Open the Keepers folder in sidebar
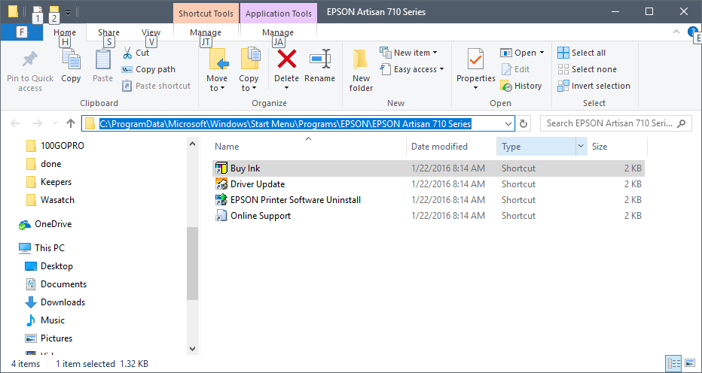 pyautogui.click(x=49, y=182)
